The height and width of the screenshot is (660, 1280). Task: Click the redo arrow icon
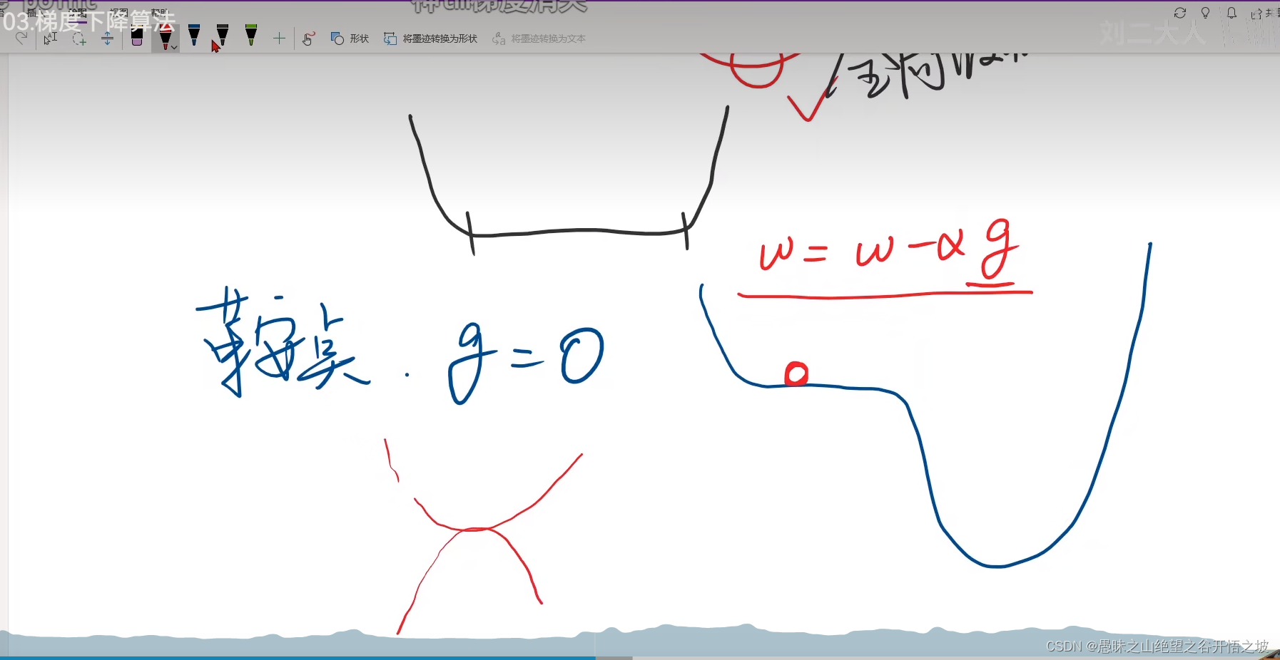point(21,38)
